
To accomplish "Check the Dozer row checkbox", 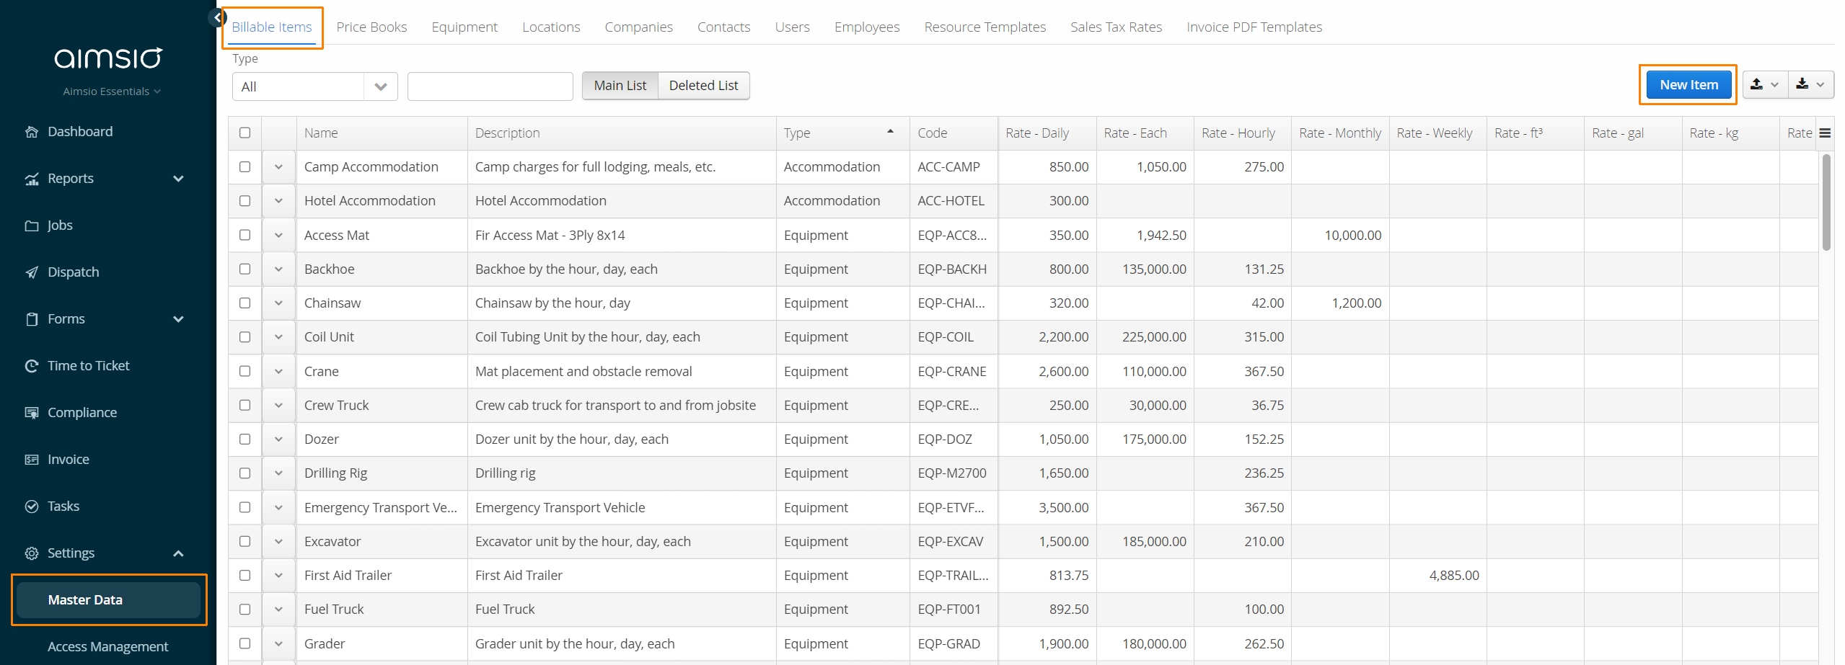I will [245, 439].
